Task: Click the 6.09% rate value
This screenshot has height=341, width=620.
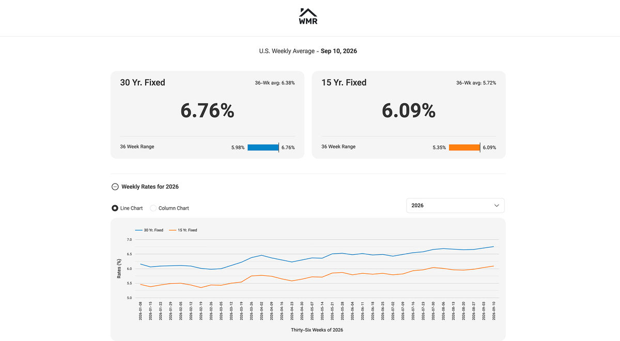Action: tap(409, 111)
